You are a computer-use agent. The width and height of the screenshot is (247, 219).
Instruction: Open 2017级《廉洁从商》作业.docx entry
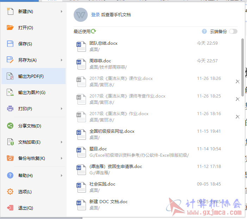click(x=157, y=117)
